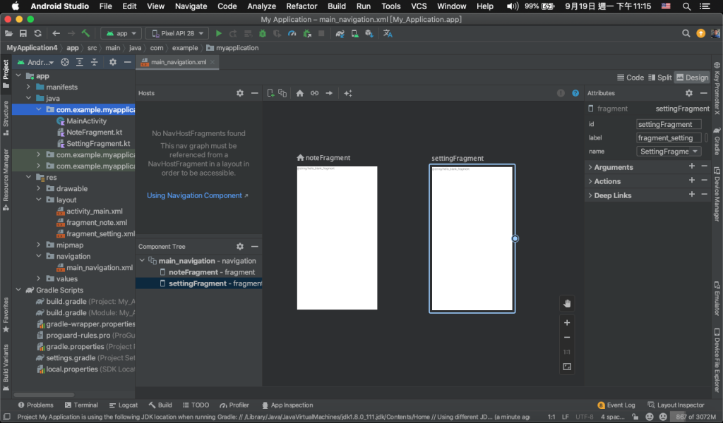Open the SDK Manager toolbar icon
The height and width of the screenshot is (423, 723).
click(x=369, y=33)
